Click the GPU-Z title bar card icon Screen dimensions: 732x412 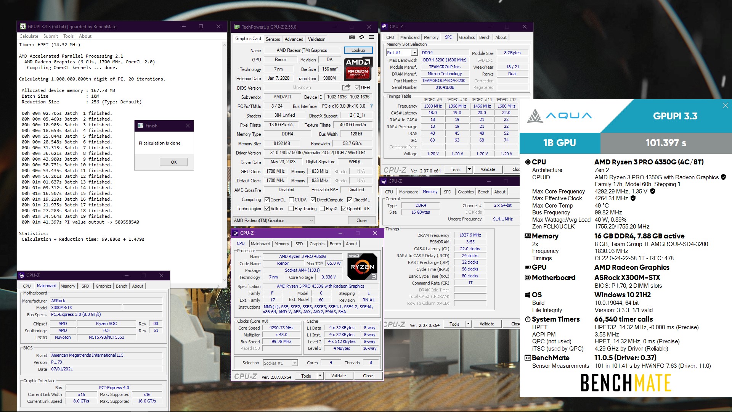(x=237, y=27)
